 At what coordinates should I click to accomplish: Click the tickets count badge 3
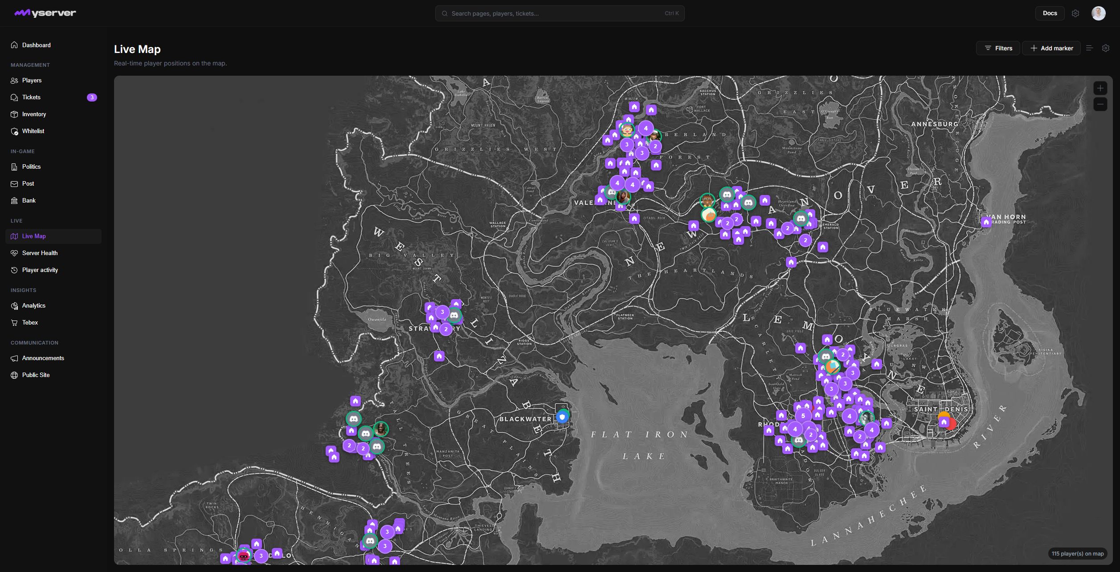tap(92, 97)
